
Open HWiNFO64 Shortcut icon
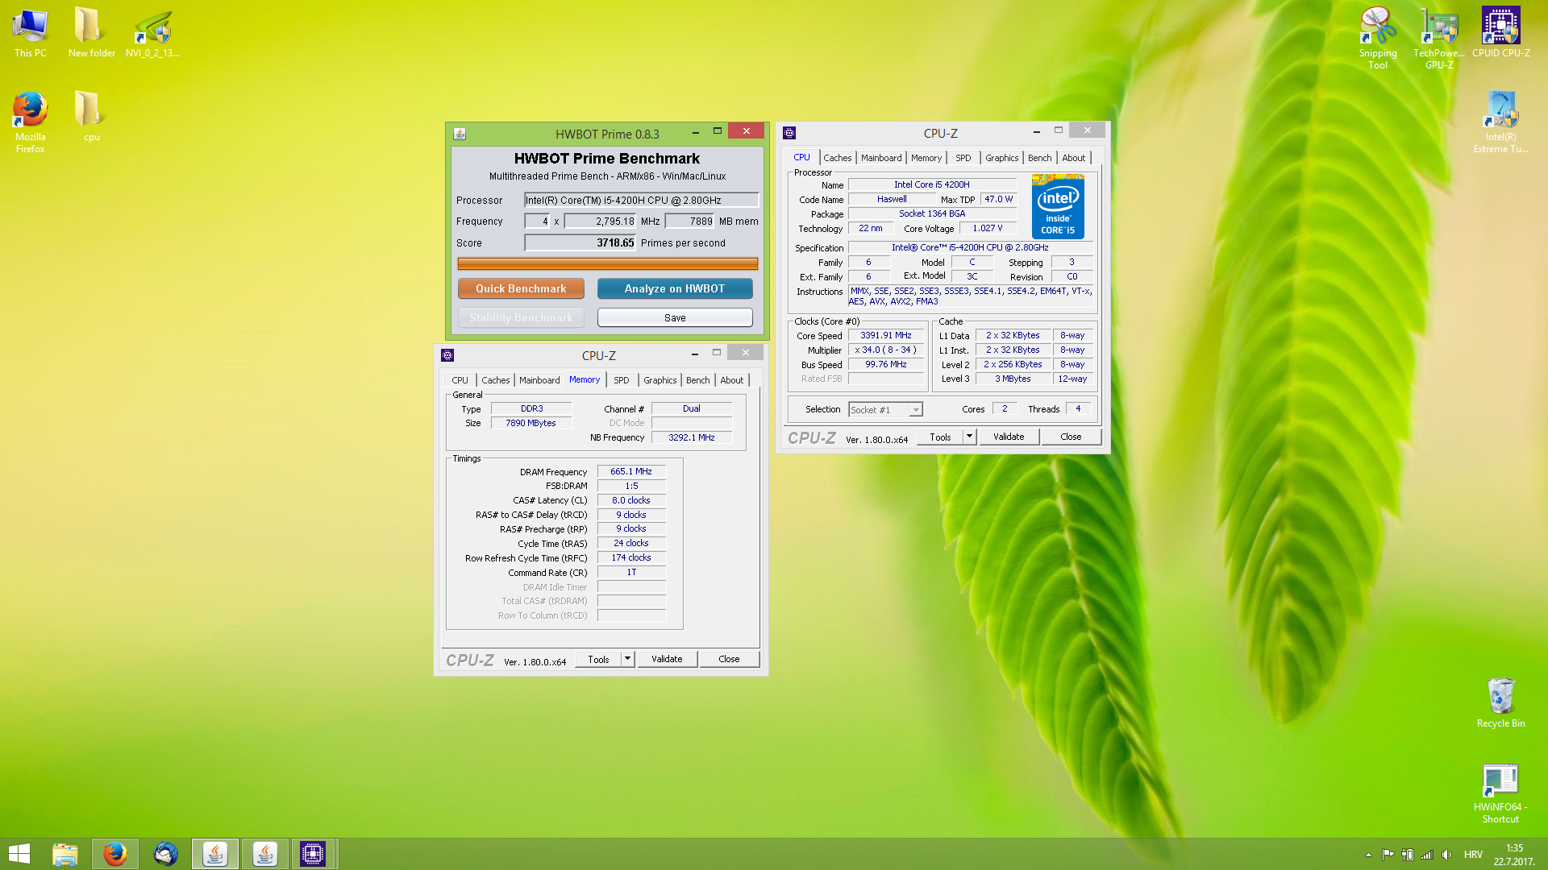tap(1500, 793)
